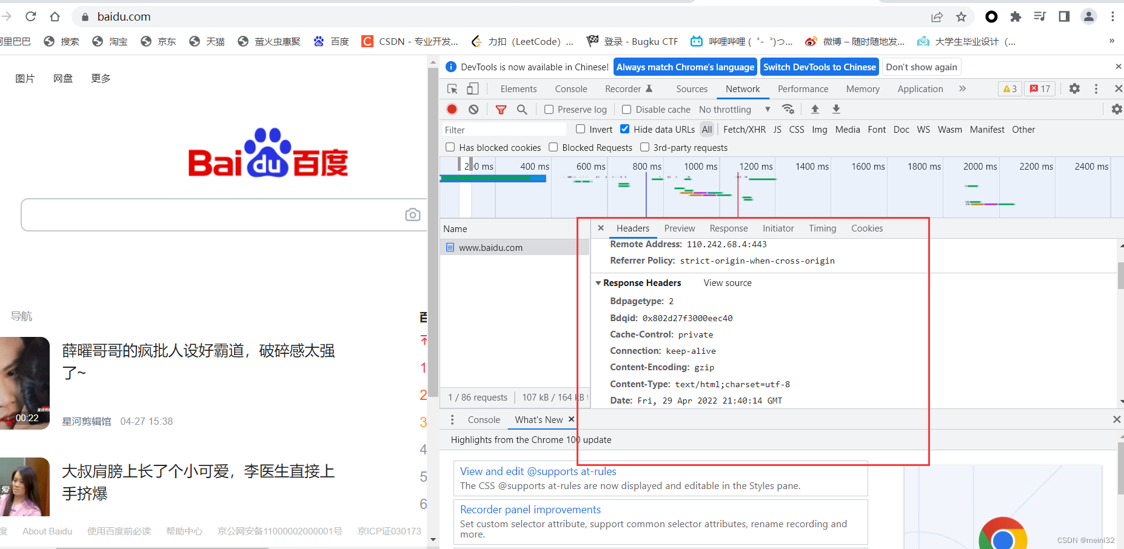Check Has blocked cookies

click(450, 147)
